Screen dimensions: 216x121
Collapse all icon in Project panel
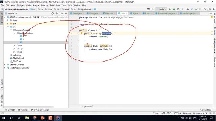click(57, 13)
